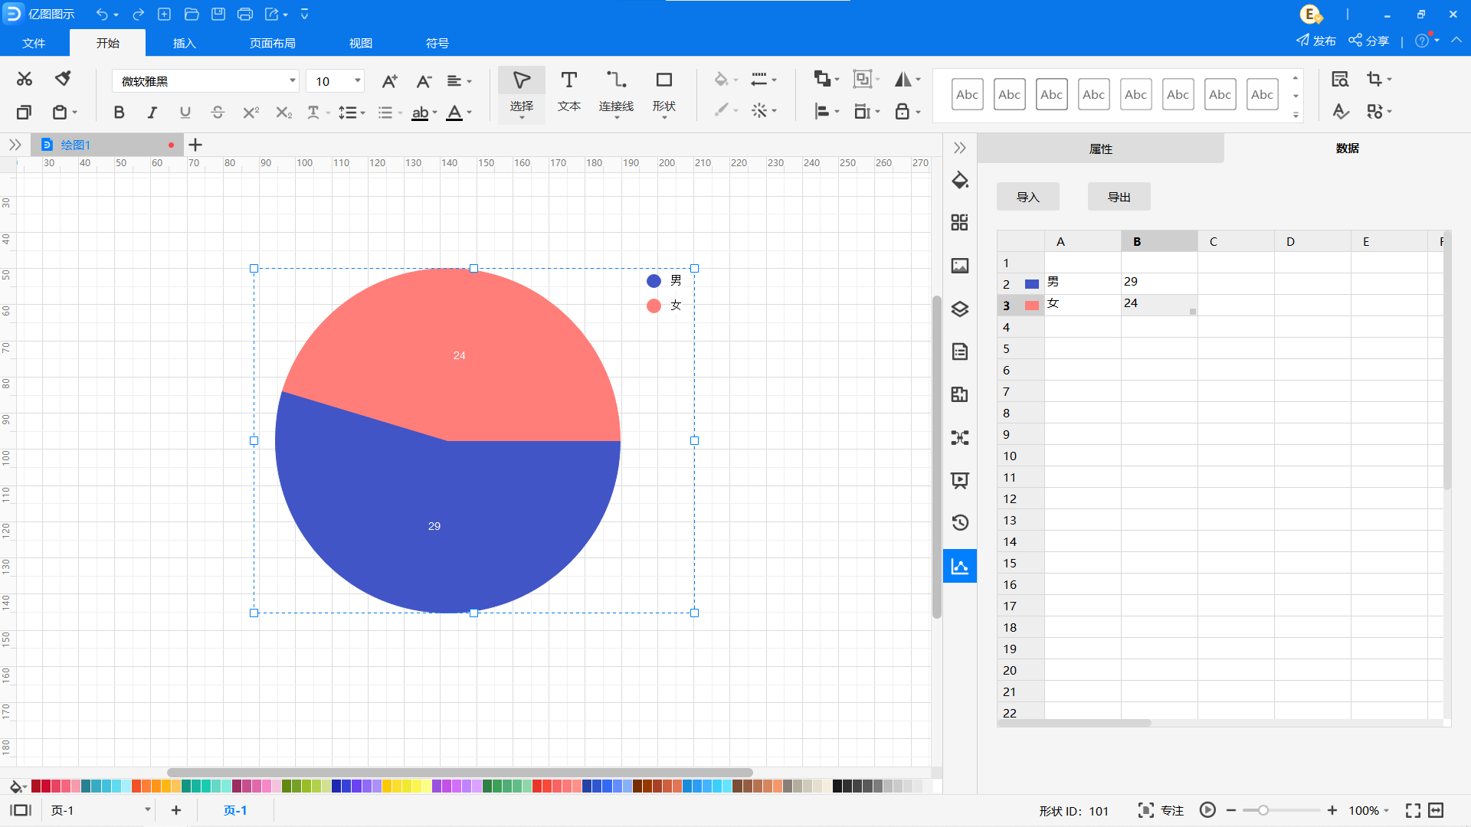
Task: Switch to the 符号 ribbon tab
Action: point(437,43)
